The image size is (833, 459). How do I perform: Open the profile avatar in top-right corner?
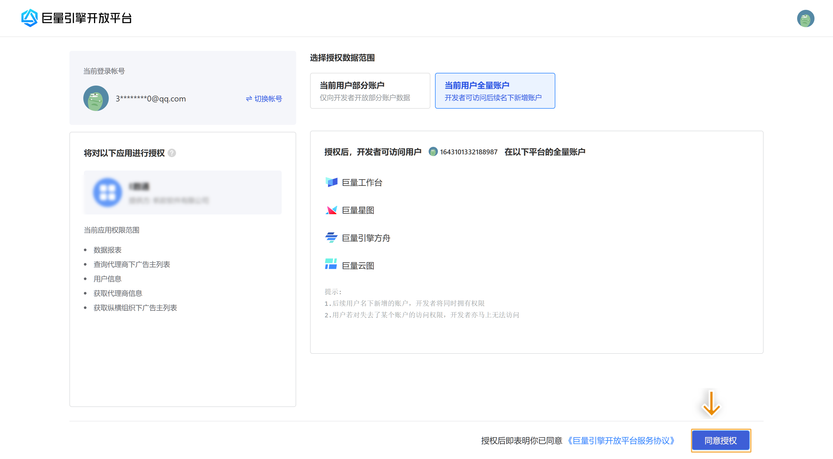(x=806, y=18)
